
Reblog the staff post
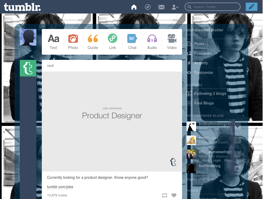[x=164, y=195]
